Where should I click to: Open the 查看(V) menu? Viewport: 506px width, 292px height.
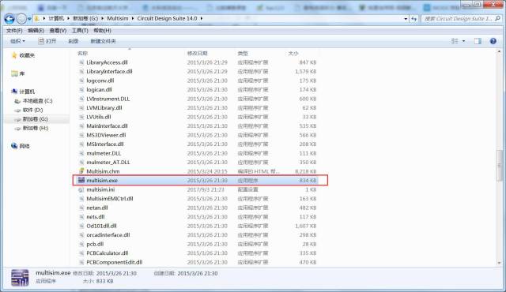coord(58,31)
